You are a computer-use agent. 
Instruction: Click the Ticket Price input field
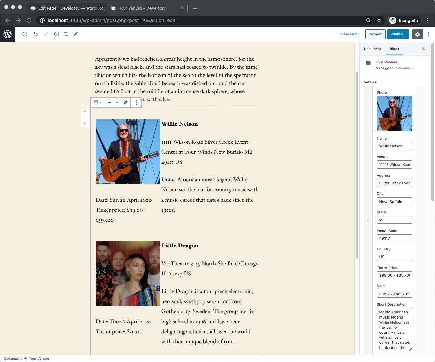tap(394, 275)
